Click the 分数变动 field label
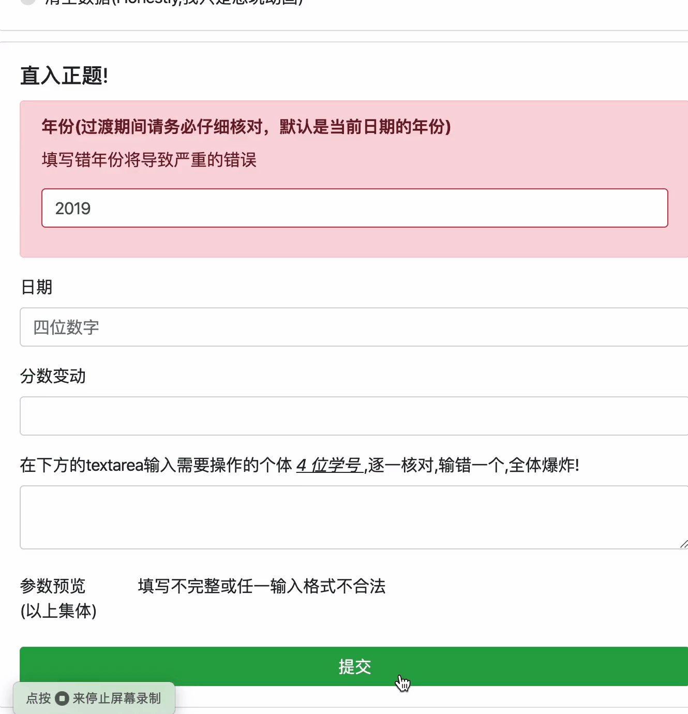688x714 pixels. tap(52, 376)
